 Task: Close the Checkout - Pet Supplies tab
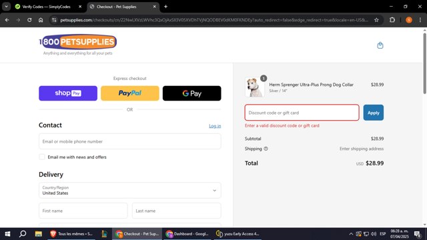(x=154, y=7)
